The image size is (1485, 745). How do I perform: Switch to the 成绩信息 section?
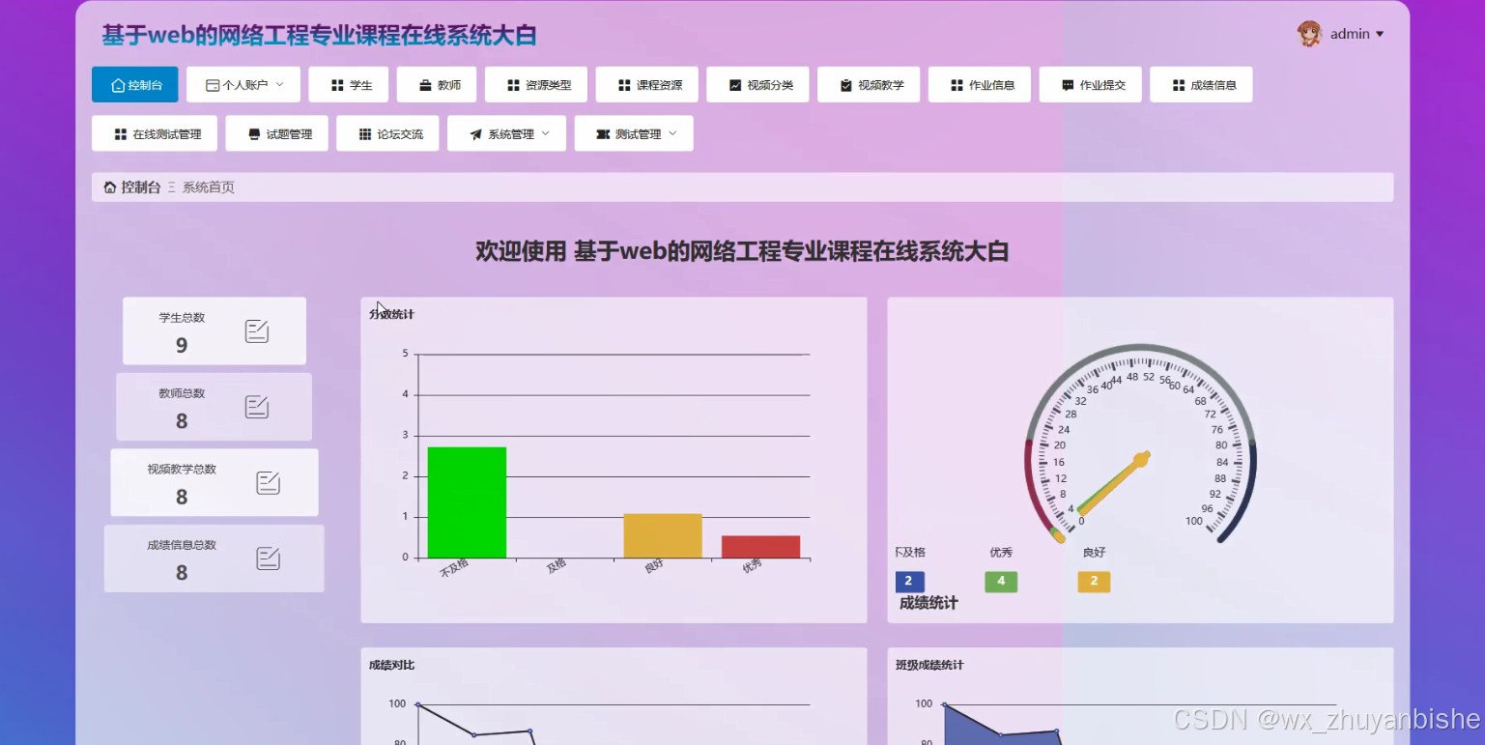tap(1201, 85)
